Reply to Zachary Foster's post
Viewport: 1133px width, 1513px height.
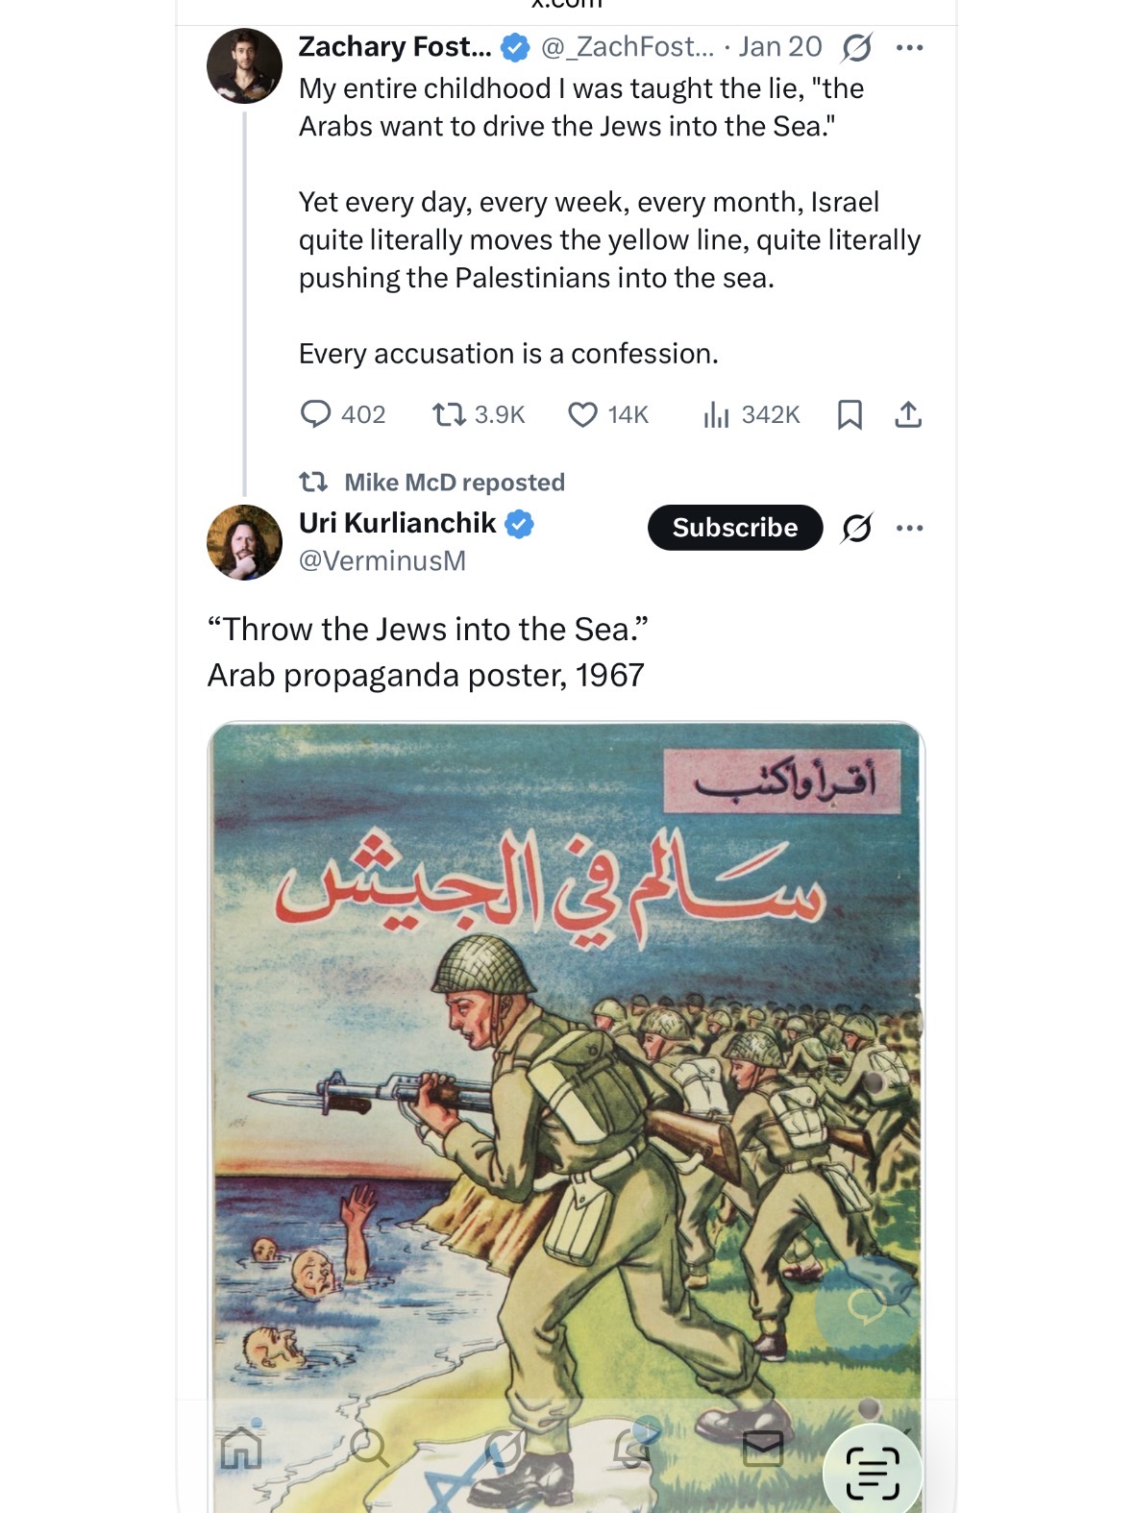coord(316,414)
